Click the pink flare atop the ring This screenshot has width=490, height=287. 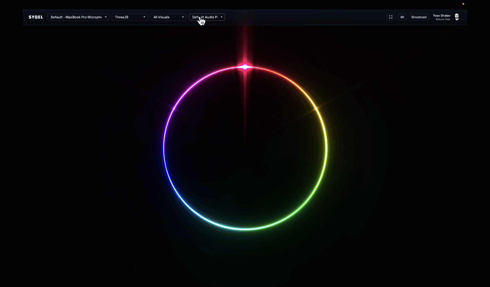(245, 67)
